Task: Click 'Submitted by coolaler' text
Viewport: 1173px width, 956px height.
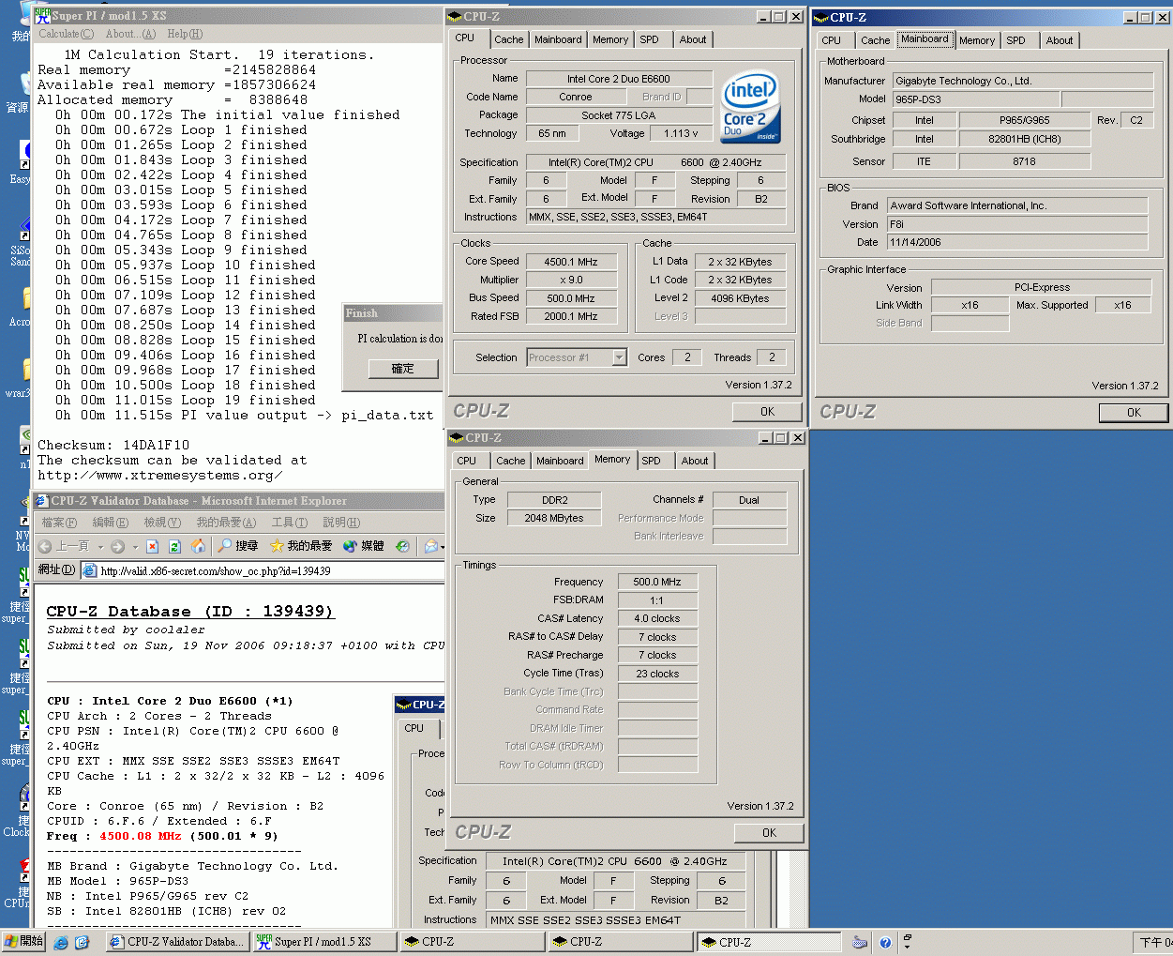Action: [x=127, y=630]
